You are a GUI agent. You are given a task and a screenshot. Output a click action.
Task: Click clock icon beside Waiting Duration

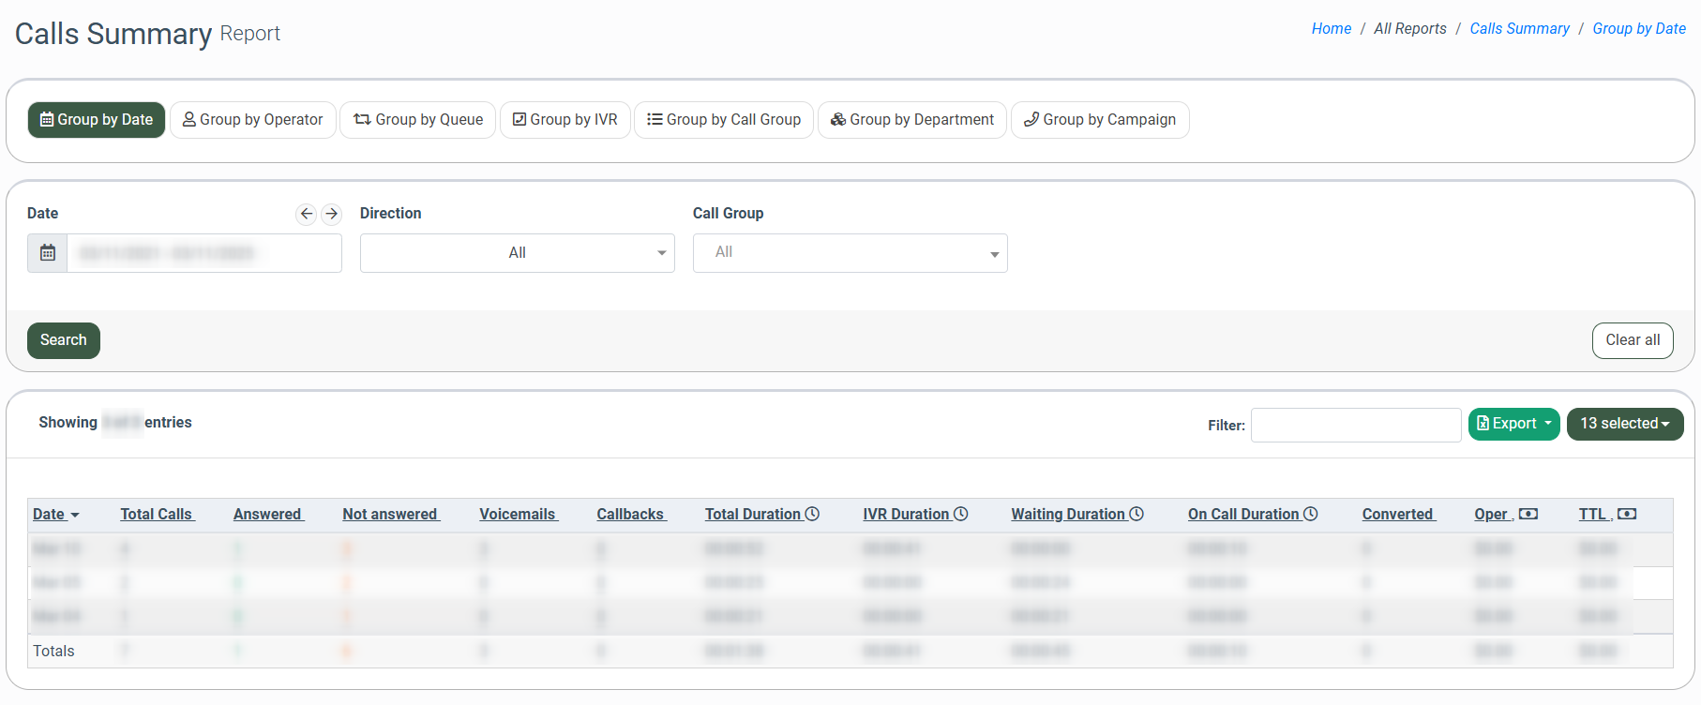[x=1137, y=514]
